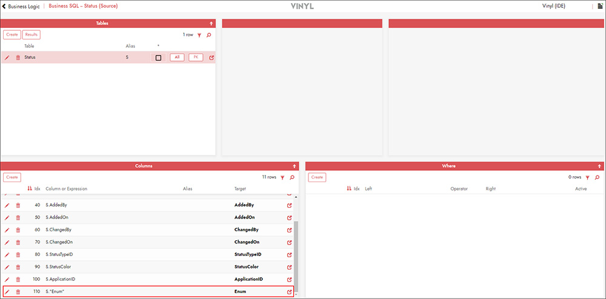Screen dimensions: 606x299
Task: Sort Columns grid by Idx header
Action: (x=37, y=189)
